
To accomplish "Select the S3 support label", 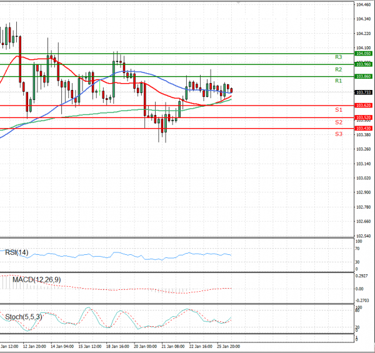I will 337,134.
